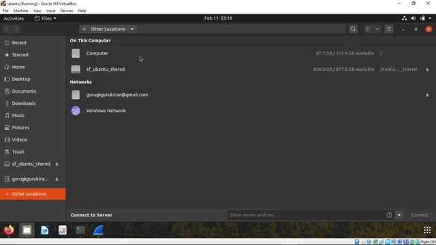The height and width of the screenshot is (245, 436).
Task: Open VirtualBox Devices menu
Action: 67,11
